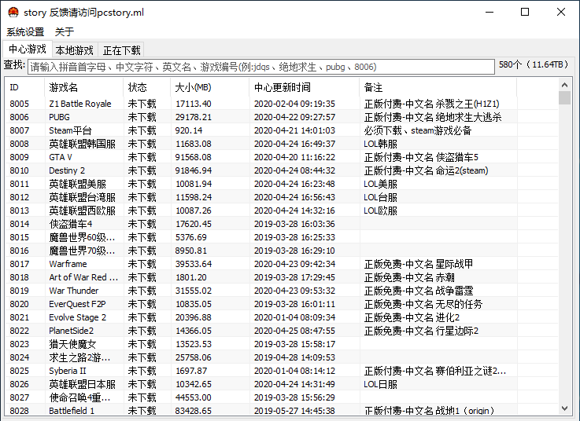Select the 猎天使魔女 row
The height and width of the screenshot is (421, 580).
coord(281,344)
